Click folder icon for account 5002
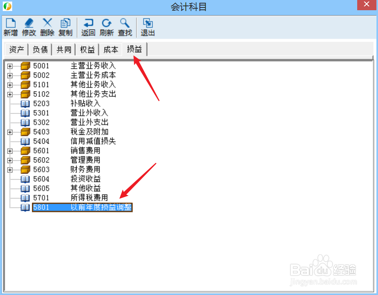This screenshot has width=378, height=295. pyautogui.click(x=25, y=75)
